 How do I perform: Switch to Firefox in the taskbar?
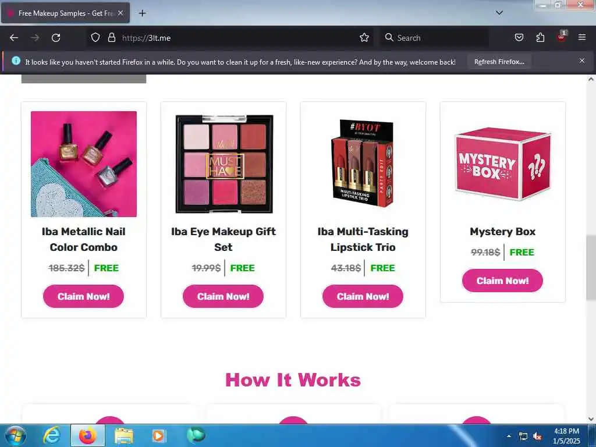(88, 435)
